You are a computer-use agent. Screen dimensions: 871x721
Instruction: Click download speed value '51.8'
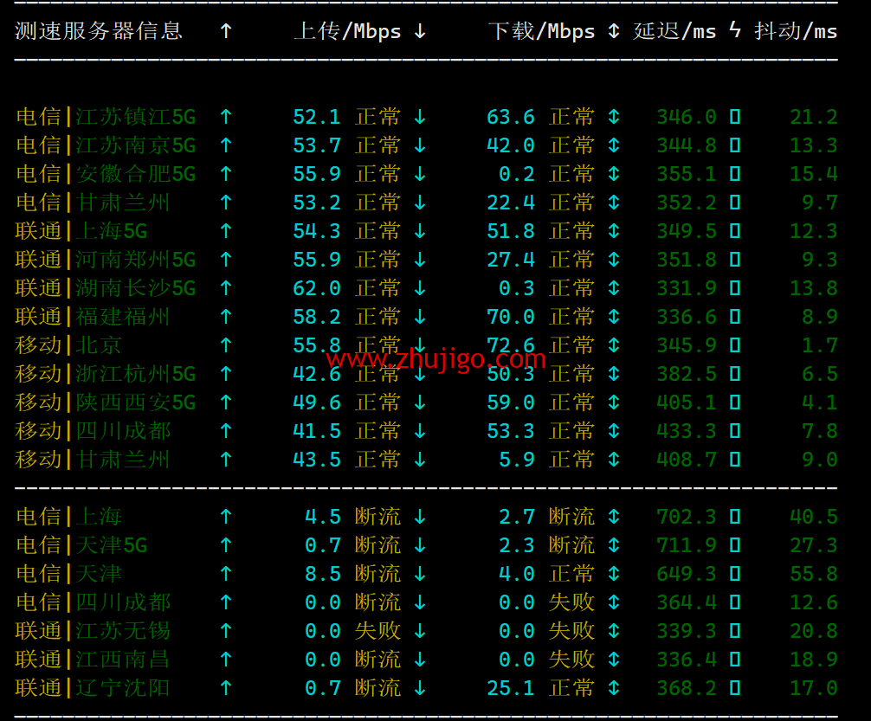511,231
